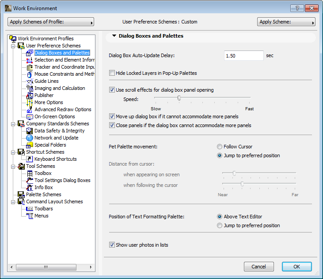The height and width of the screenshot is (279, 323).
Task: Collapse Shortcut Schemes tree node
Action: (x=13, y=152)
